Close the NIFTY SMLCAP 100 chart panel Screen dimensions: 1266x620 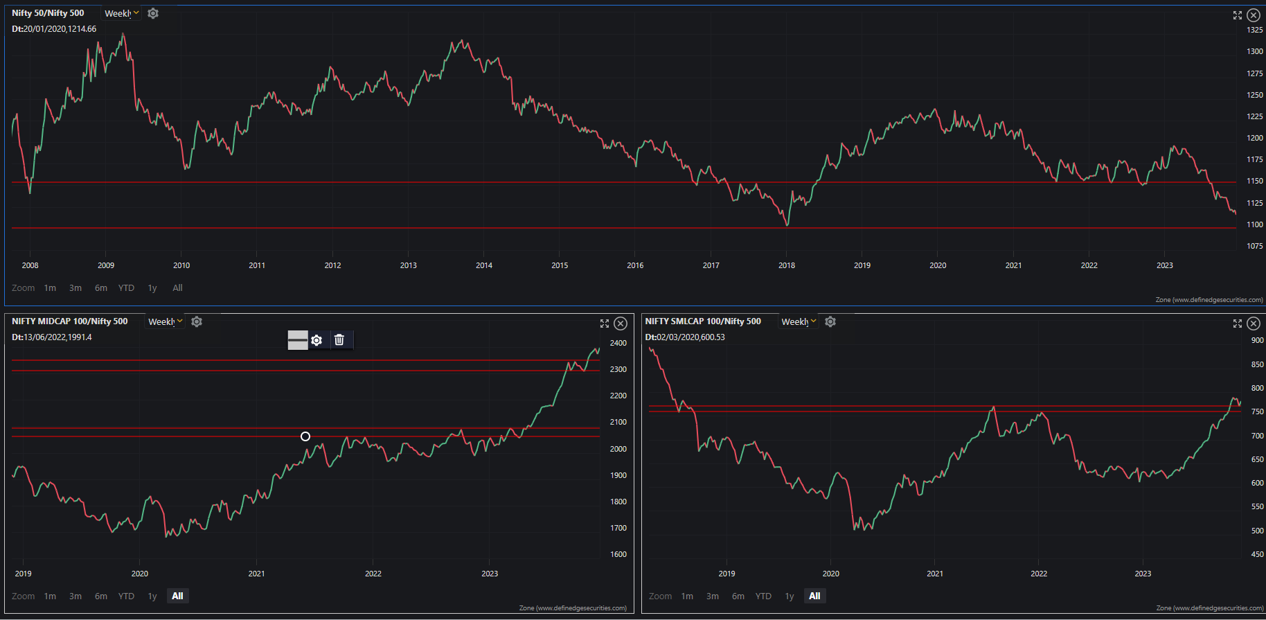1254,324
